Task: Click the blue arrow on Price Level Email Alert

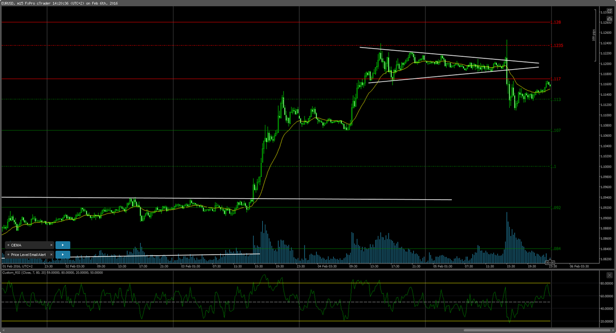Action: (63, 255)
